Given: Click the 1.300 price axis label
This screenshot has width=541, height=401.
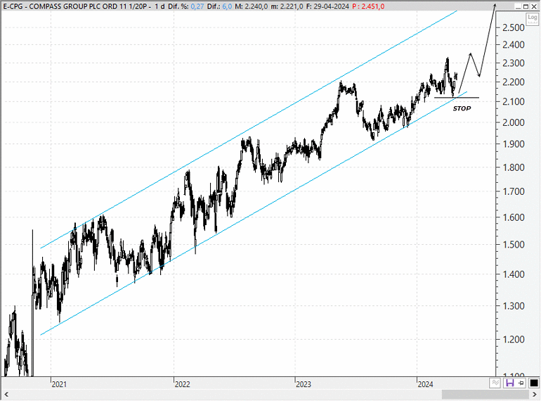Looking at the screenshot, I should point(514,305).
